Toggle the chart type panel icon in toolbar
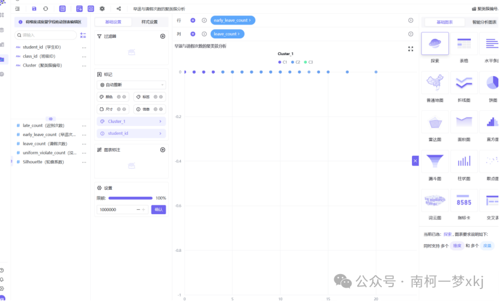The height and width of the screenshot is (301, 499). [x=91, y=8]
